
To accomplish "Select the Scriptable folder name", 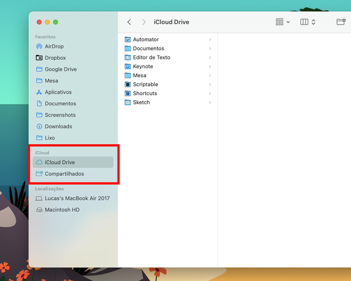I will tap(146, 84).
